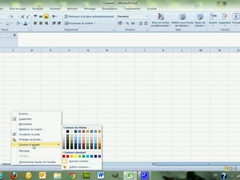Expand the Nombre group dialog launcher
The height and width of the screenshot is (180, 240).
click(147, 30)
